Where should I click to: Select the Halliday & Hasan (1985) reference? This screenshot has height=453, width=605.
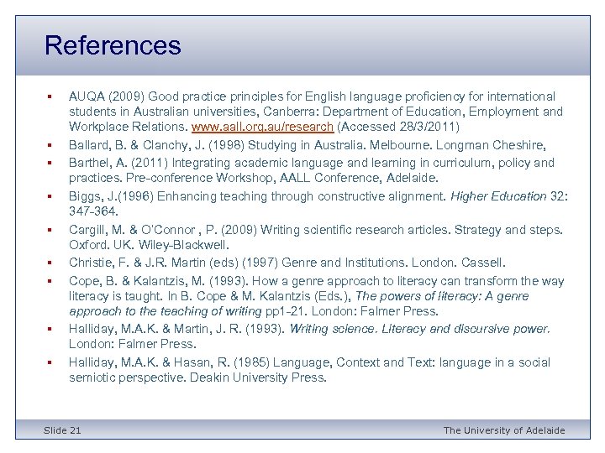(309, 370)
